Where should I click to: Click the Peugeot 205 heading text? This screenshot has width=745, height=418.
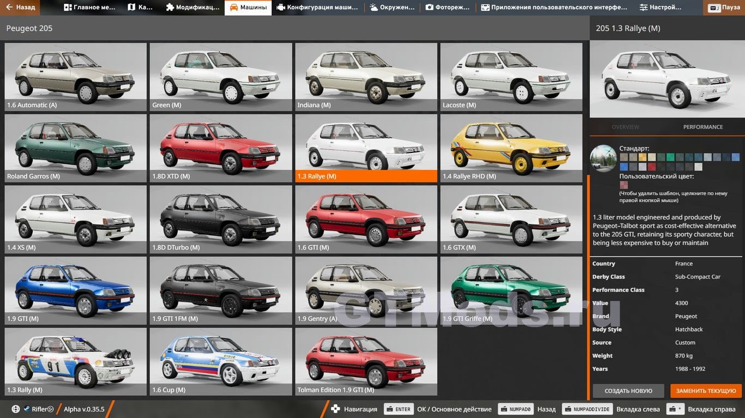[x=29, y=28]
